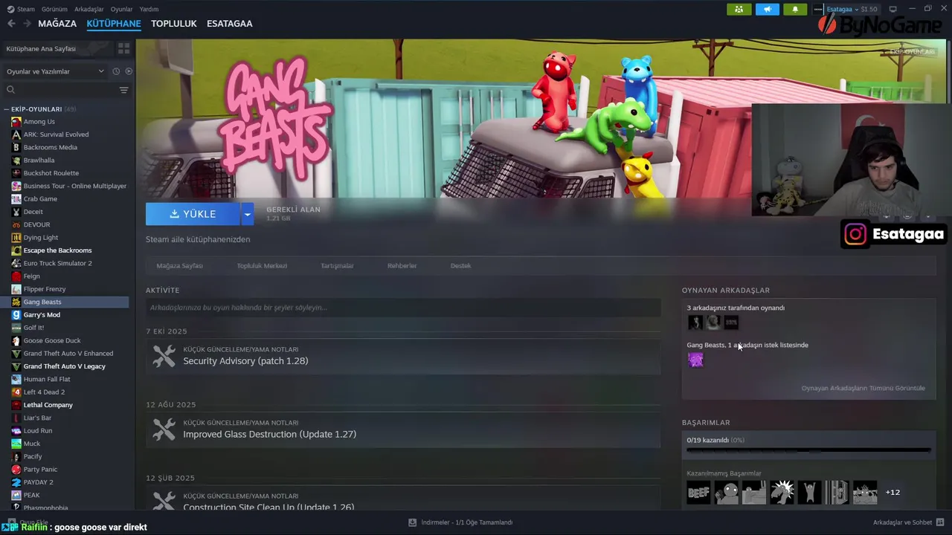Open the Crab Game icon
Screen dimensions: 952x535
[x=16, y=199]
